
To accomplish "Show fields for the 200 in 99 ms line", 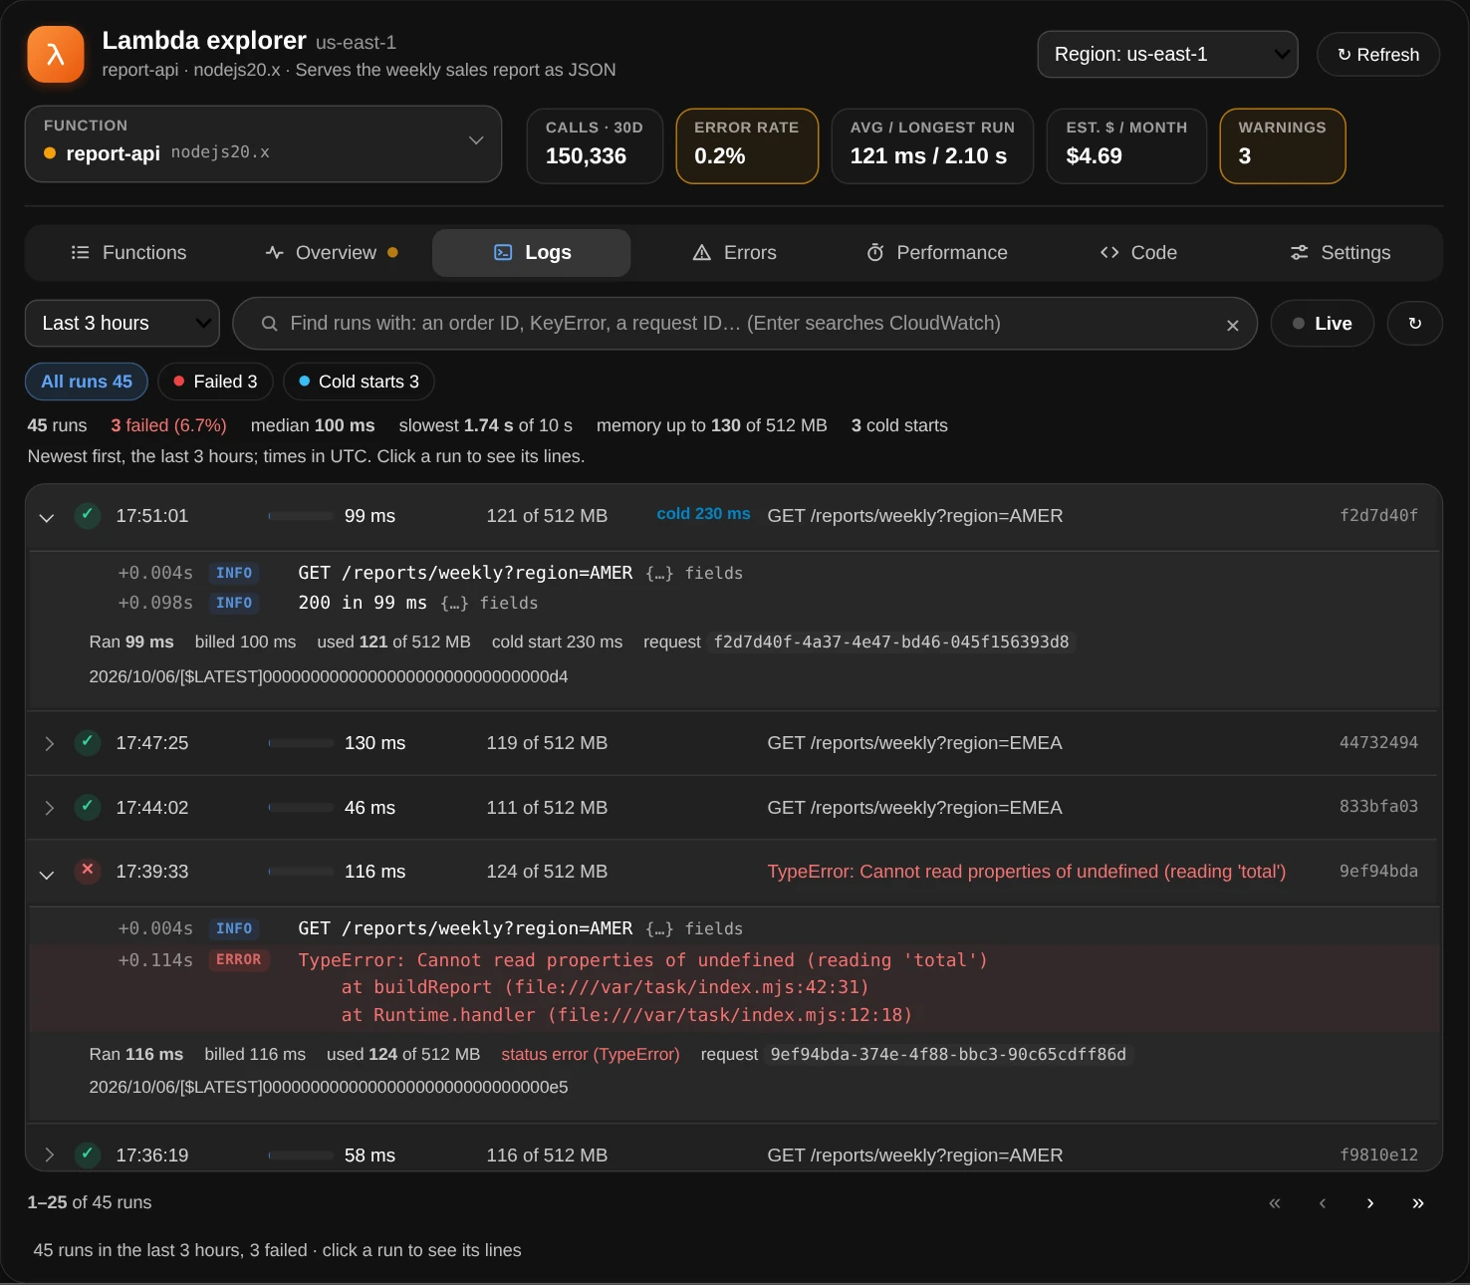I will (x=489, y=604).
